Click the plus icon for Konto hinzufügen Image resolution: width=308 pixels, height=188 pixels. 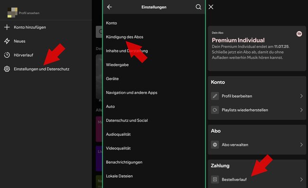coord(7,27)
